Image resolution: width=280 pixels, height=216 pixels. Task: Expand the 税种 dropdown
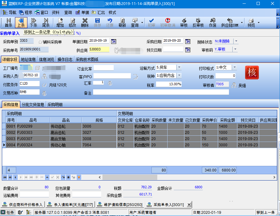pos(179,75)
